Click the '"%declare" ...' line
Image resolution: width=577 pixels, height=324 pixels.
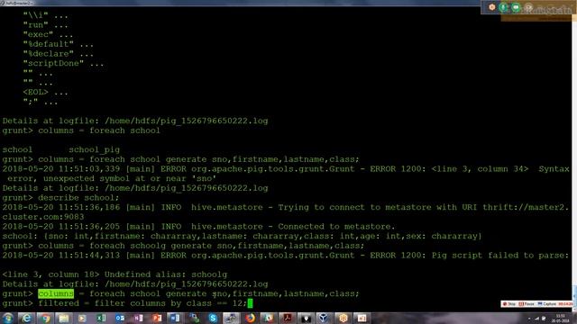(x=58, y=54)
